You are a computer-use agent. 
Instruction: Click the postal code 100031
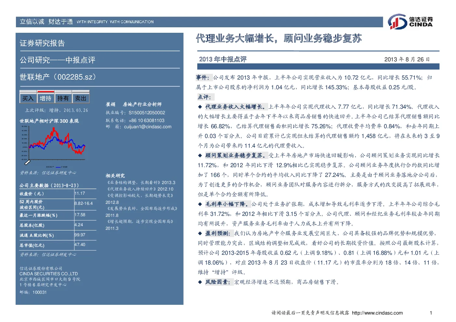[40, 292]
